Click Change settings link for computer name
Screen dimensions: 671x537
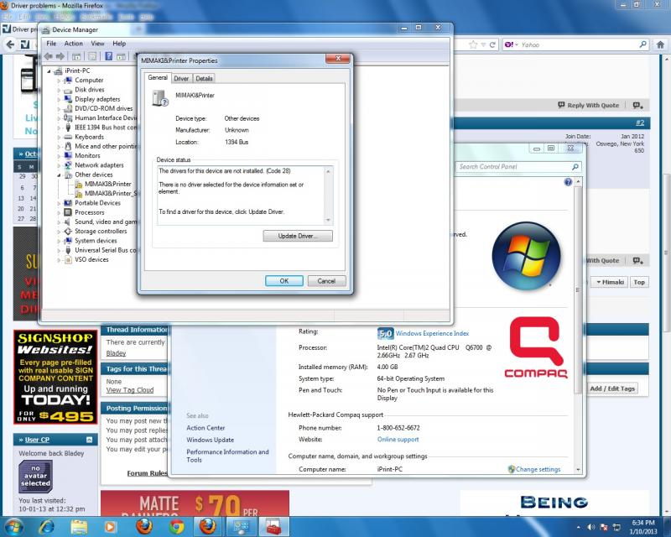(538, 469)
